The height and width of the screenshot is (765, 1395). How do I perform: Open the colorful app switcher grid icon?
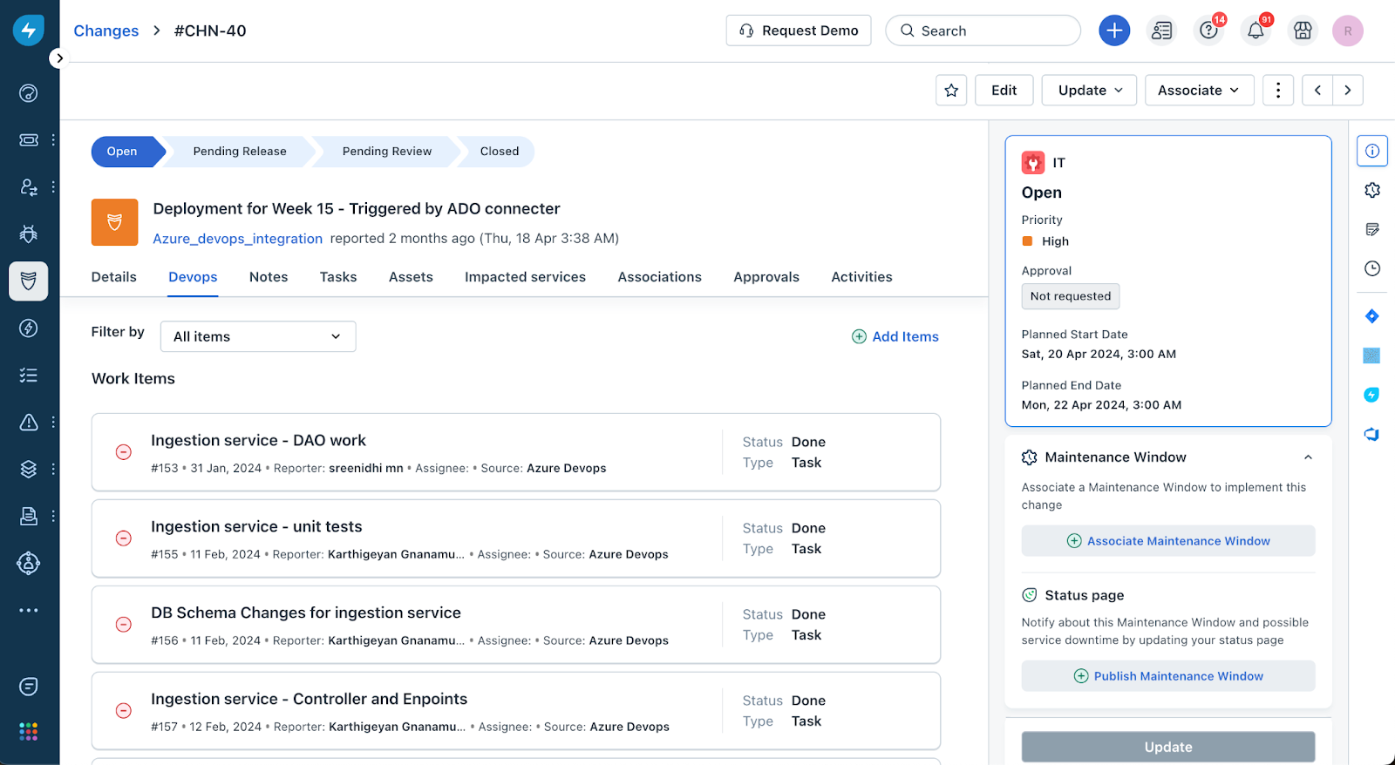coord(29,731)
